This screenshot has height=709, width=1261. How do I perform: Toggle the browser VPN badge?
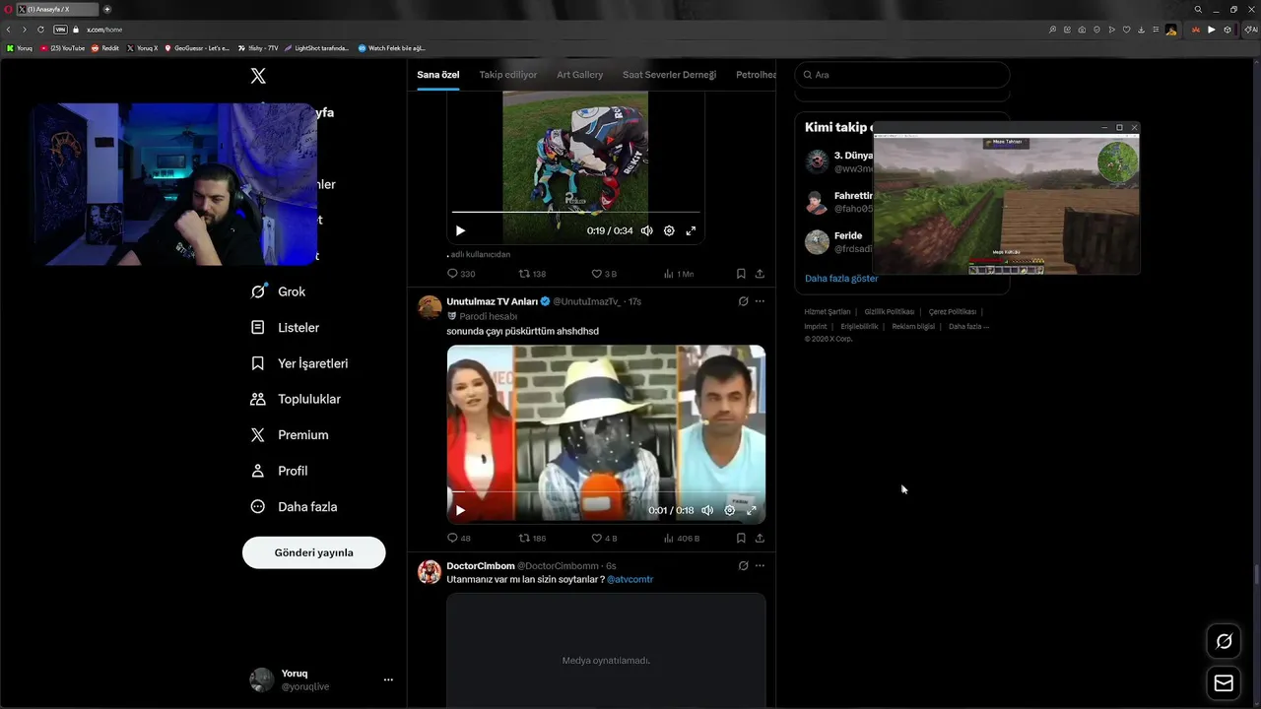click(60, 30)
